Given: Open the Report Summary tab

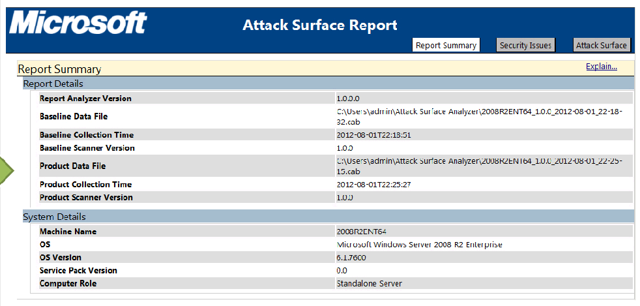Looking at the screenshot, I should [446, 45].
